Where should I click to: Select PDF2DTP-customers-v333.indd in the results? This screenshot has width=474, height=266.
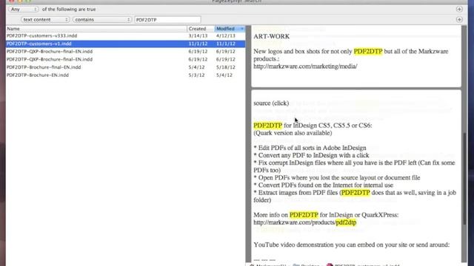[41, 35]
